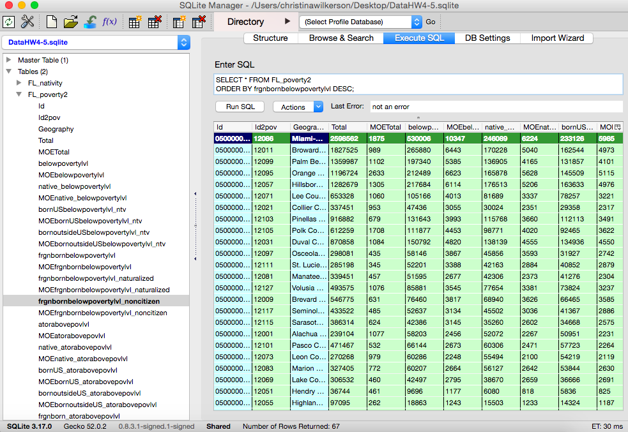The width and height of the screenshot is (628, 432).
Task: Click the Last Error field
Action: tap(496, 107)
